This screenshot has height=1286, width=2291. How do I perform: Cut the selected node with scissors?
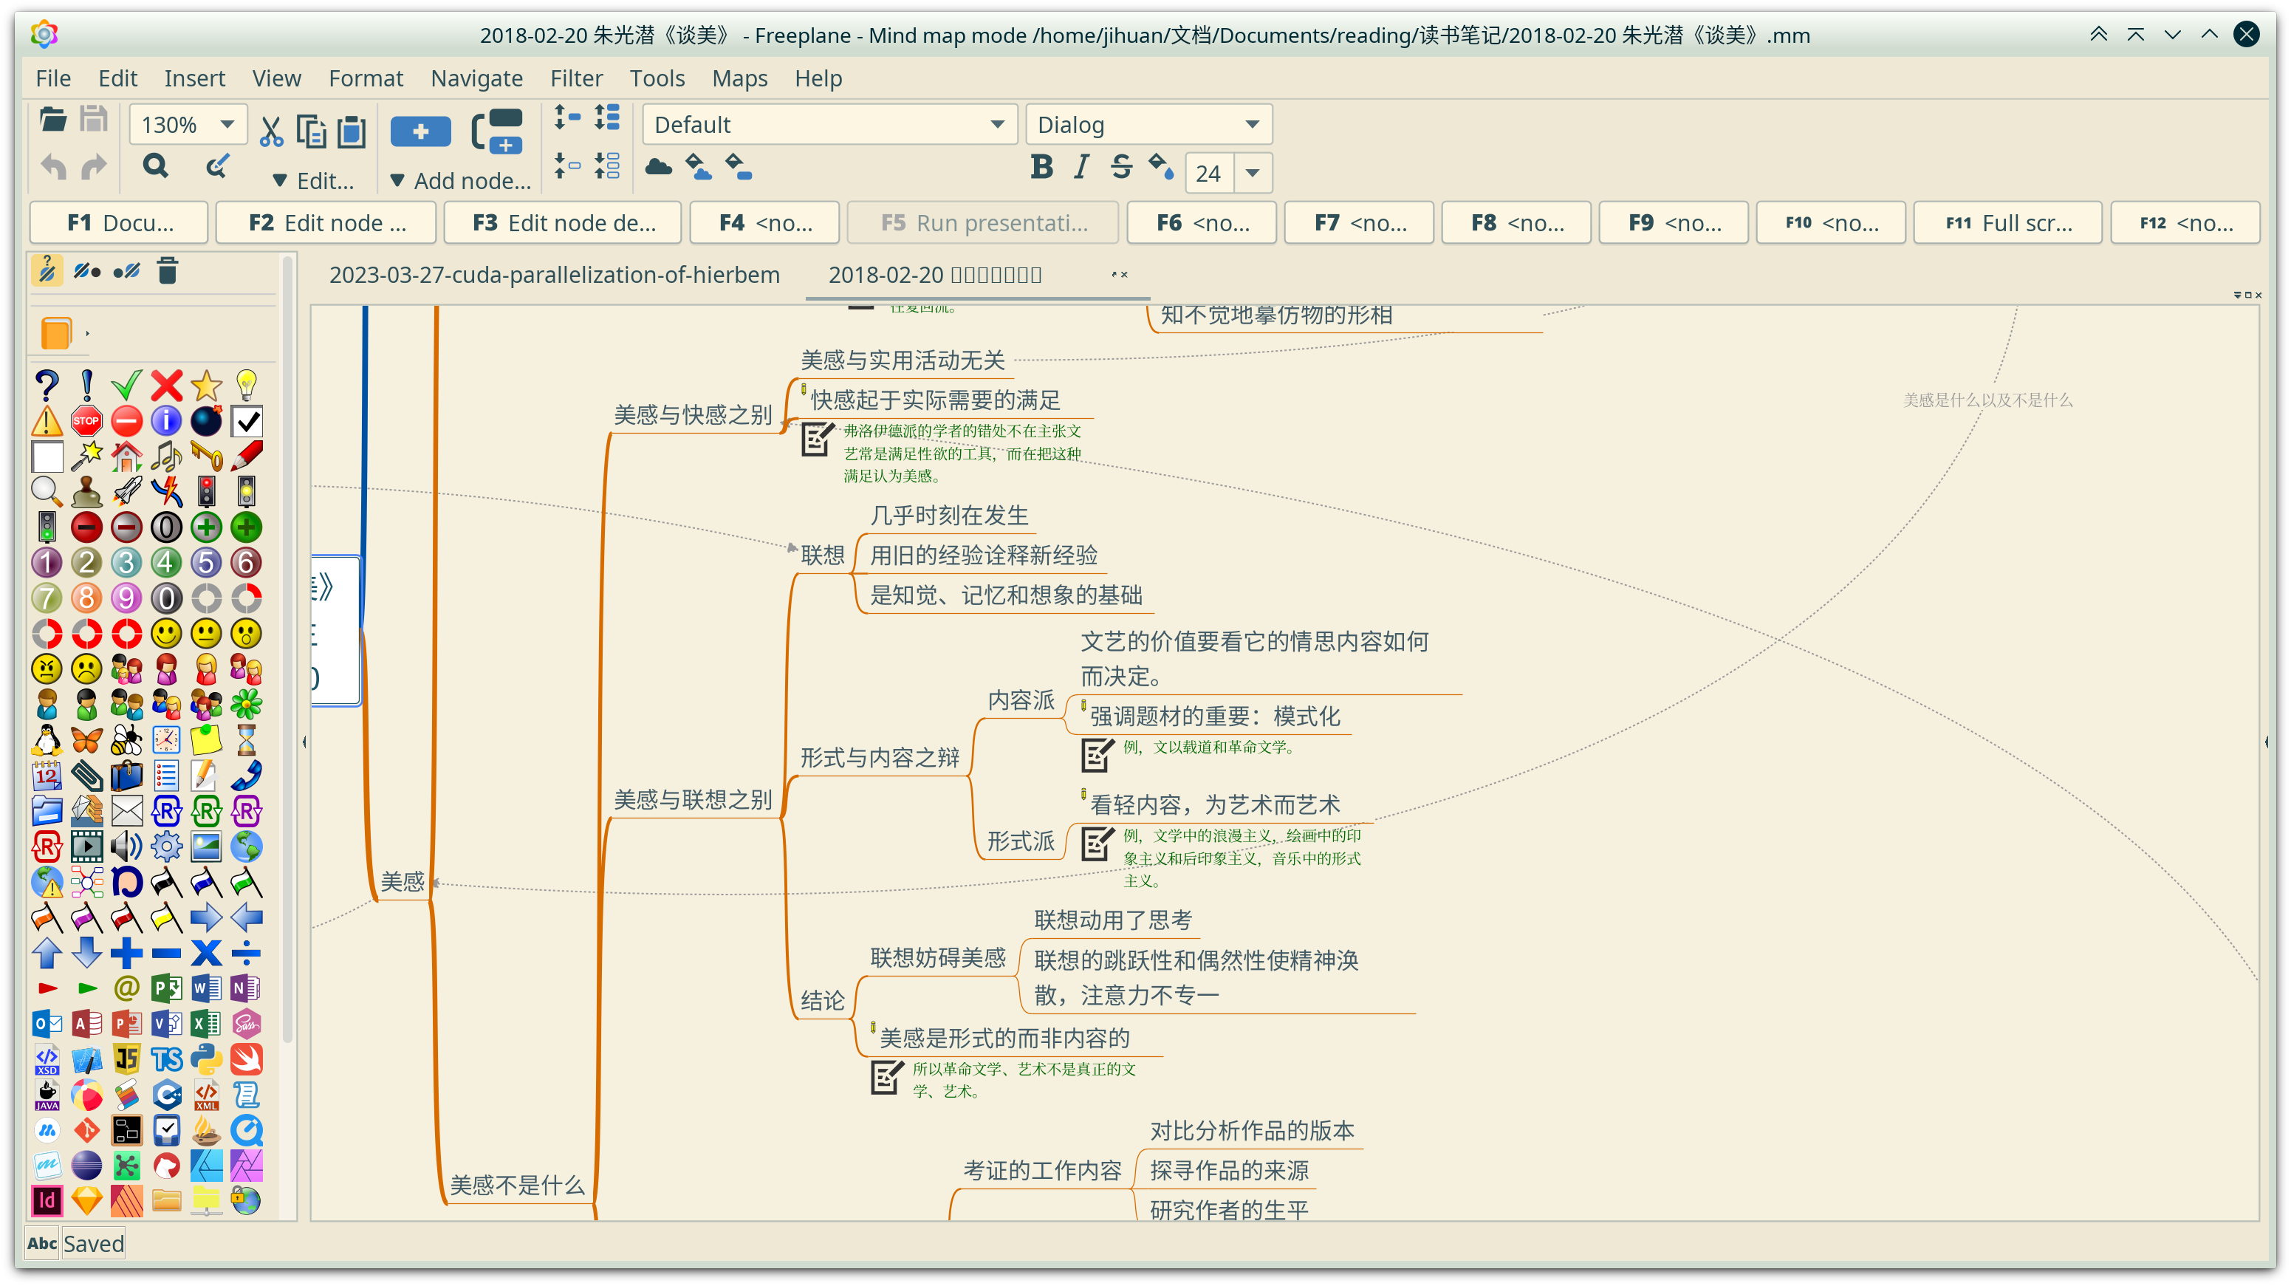coord(270,131)
